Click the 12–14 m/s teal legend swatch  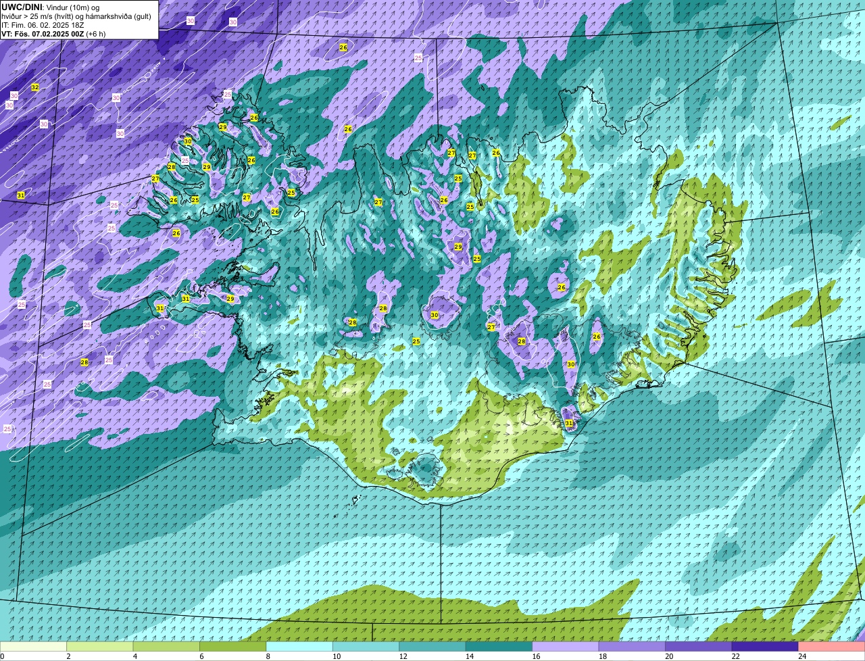(x=432, y=646)
